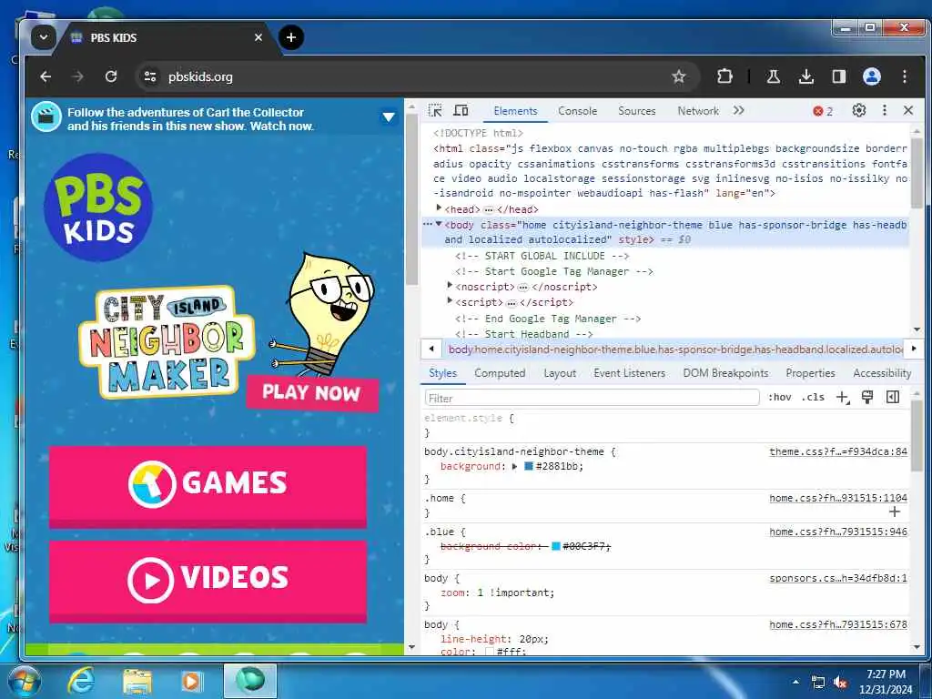
Task: Toggle the device toolbar in DevTools
Action: (461, 110)
